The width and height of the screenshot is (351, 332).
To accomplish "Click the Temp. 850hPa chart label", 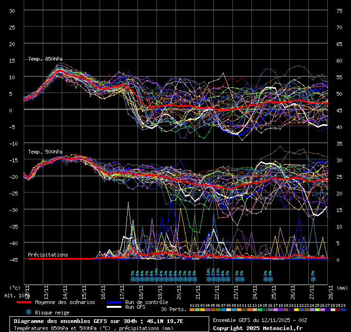I will point(45,59).
